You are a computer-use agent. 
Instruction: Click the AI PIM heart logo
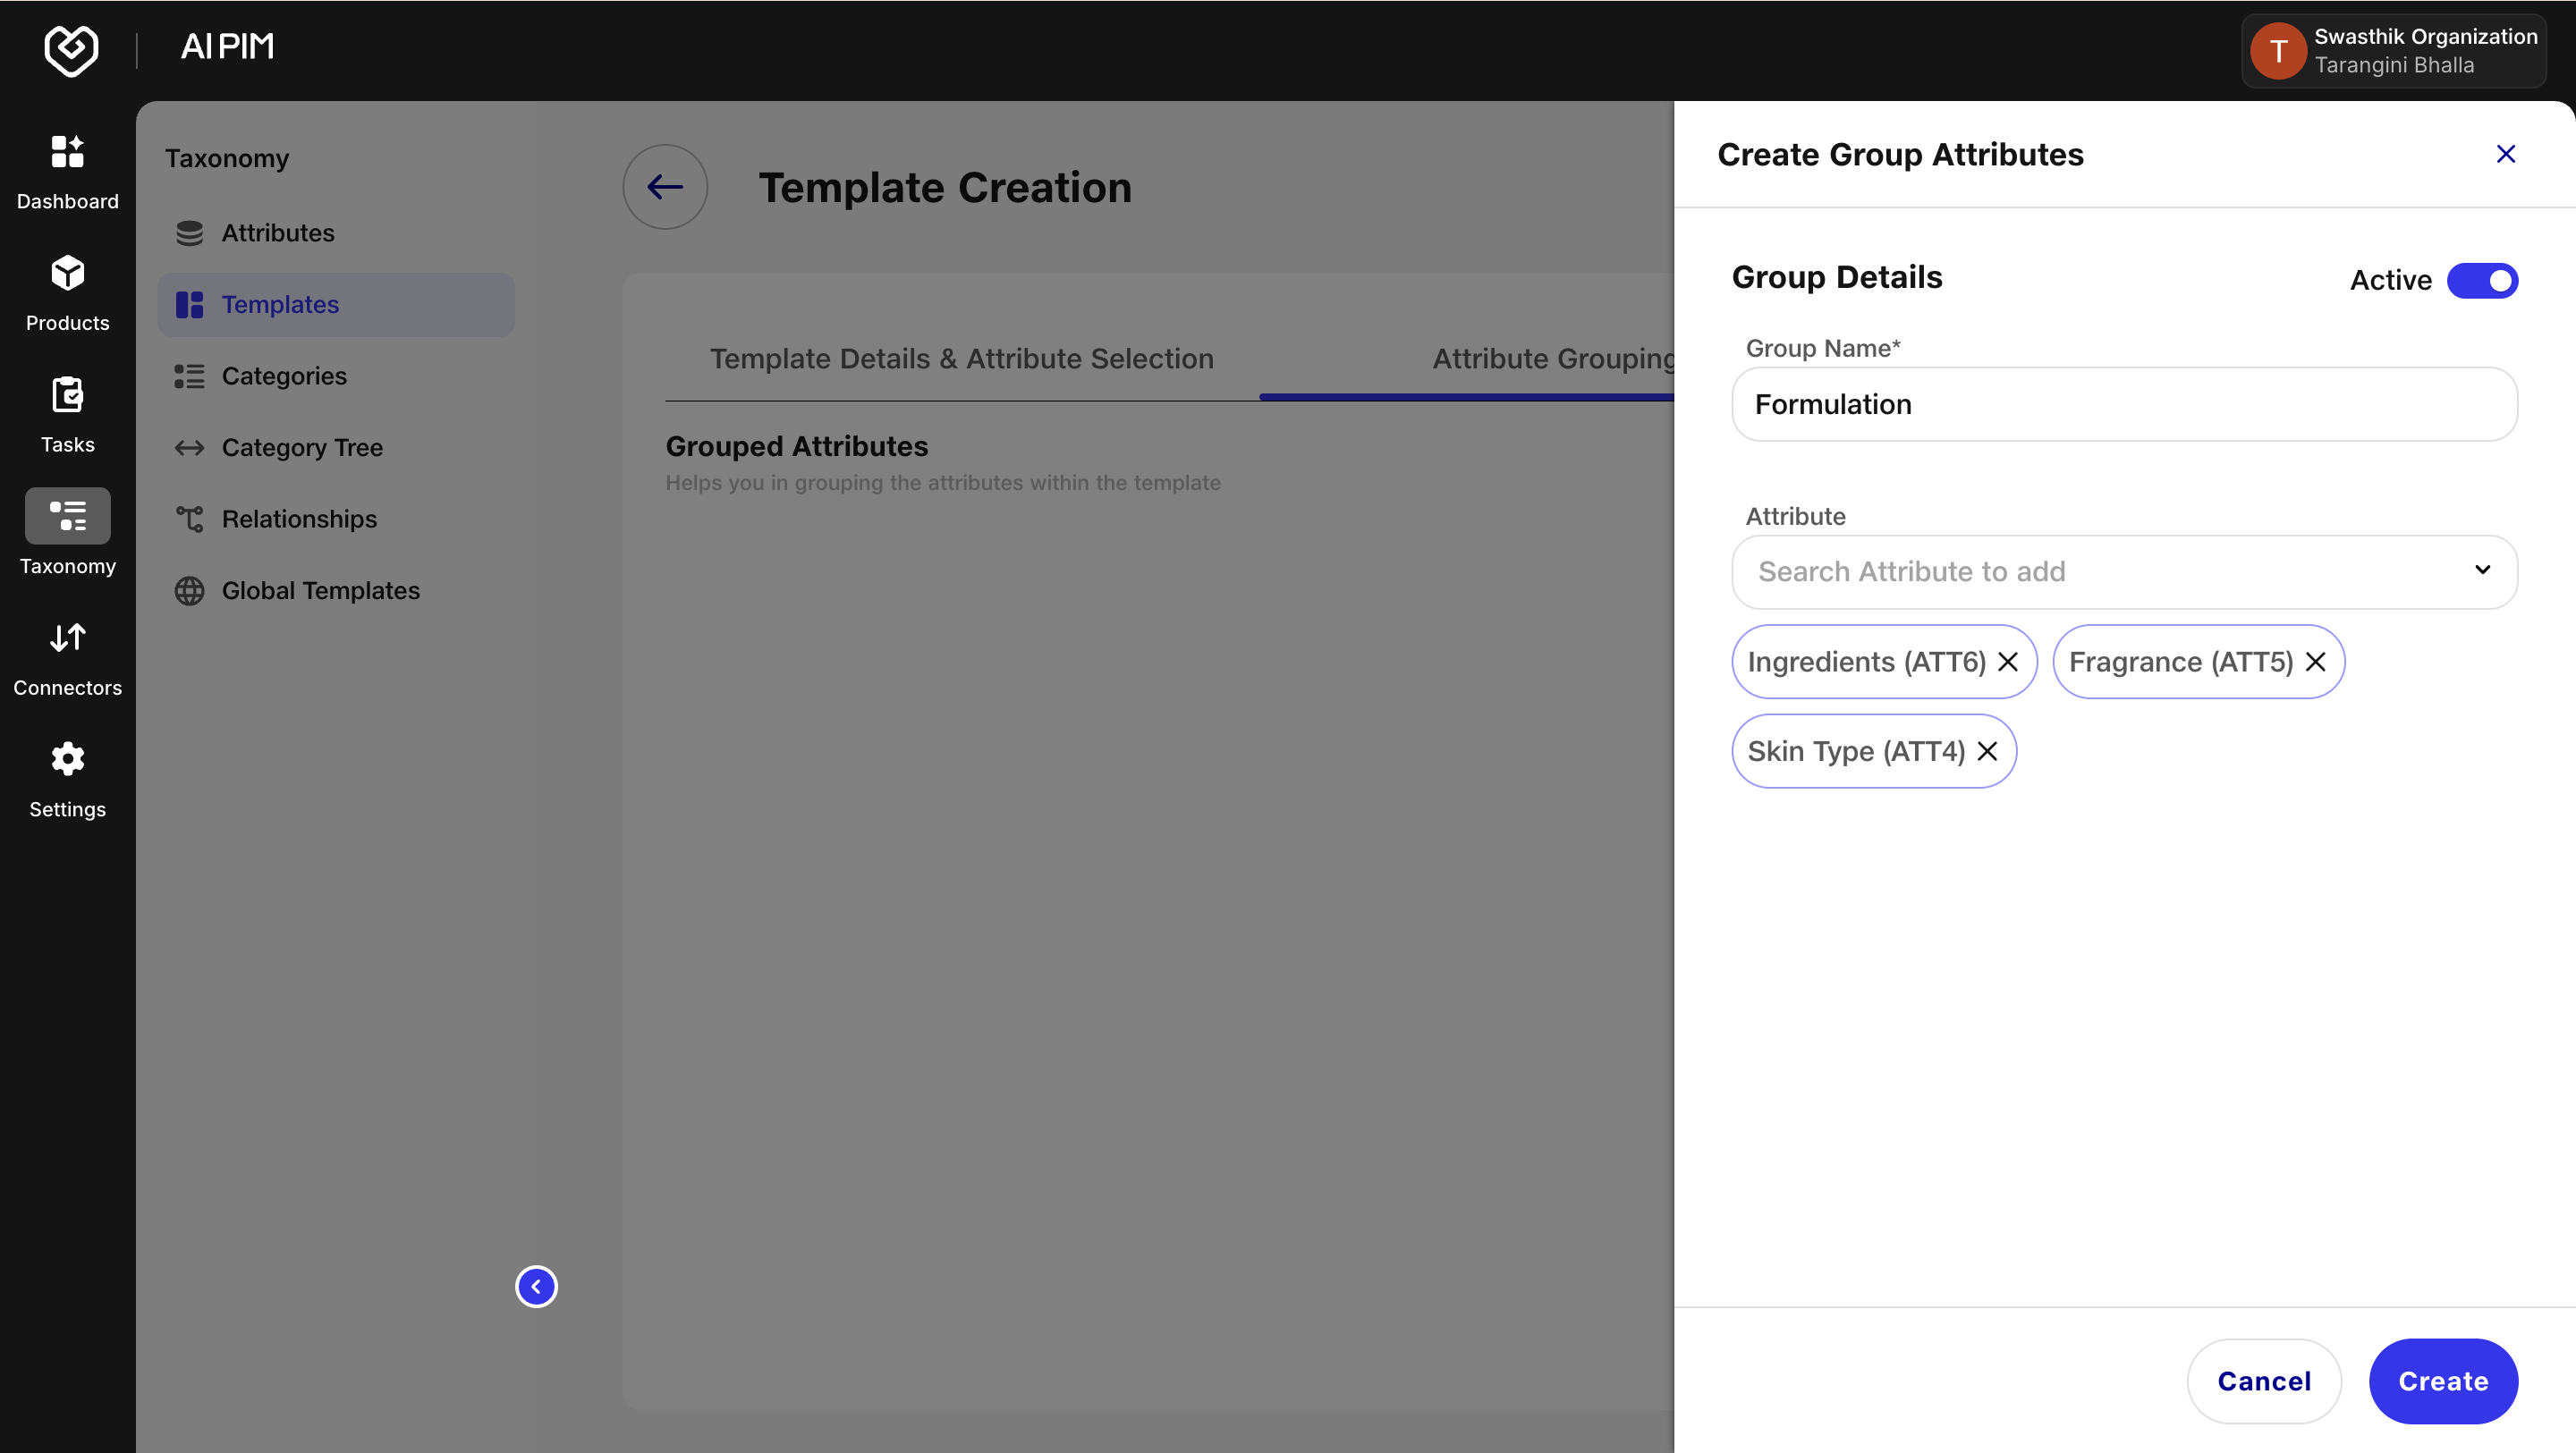click(x=71, y=50)
